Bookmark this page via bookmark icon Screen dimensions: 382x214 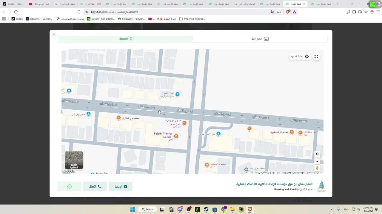click(x=79, y=12)
